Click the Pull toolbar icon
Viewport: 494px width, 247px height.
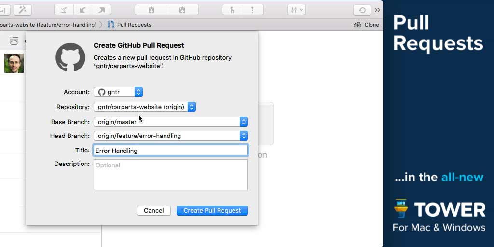coord(82,10)
